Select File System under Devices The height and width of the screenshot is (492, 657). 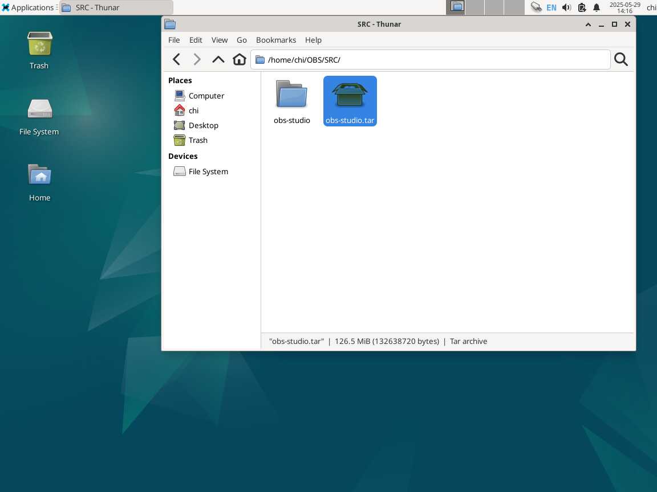(x=208, y=171)
